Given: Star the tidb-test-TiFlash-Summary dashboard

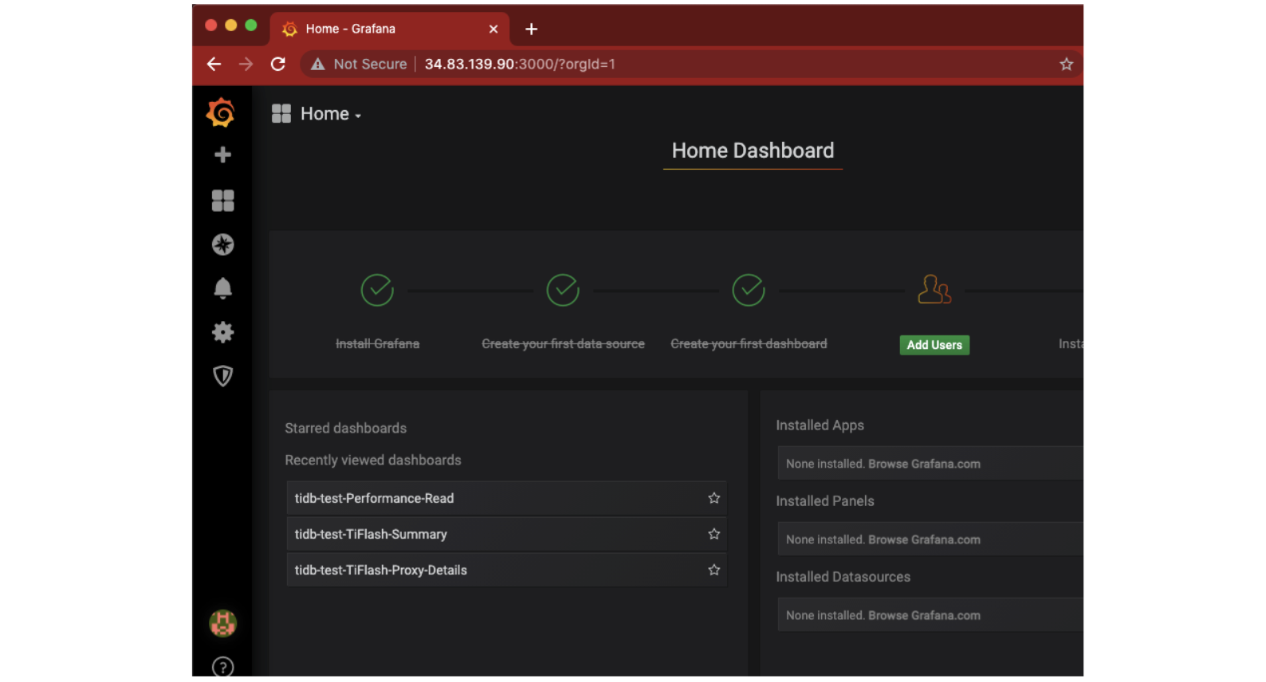Looking at the screenshot, I should click(714, 534).
